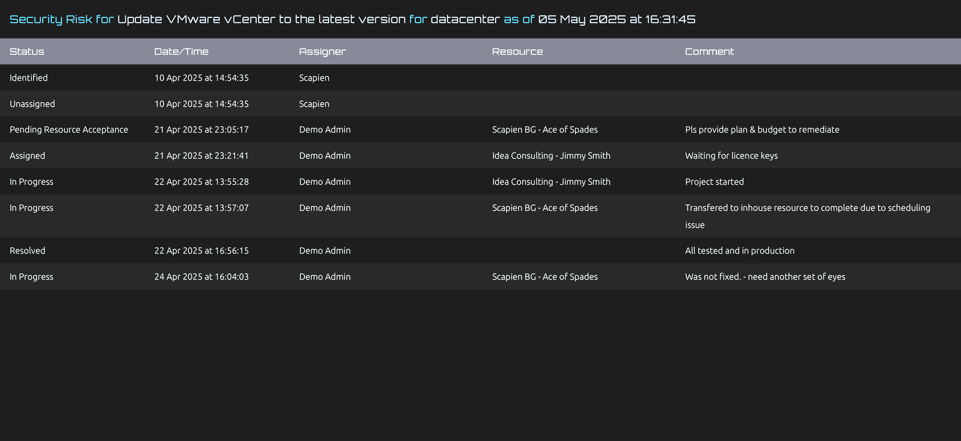Screen dimensions: 961x441
Task: Click the comment 'All tested and in production'
Action: [x=739, y=250]
